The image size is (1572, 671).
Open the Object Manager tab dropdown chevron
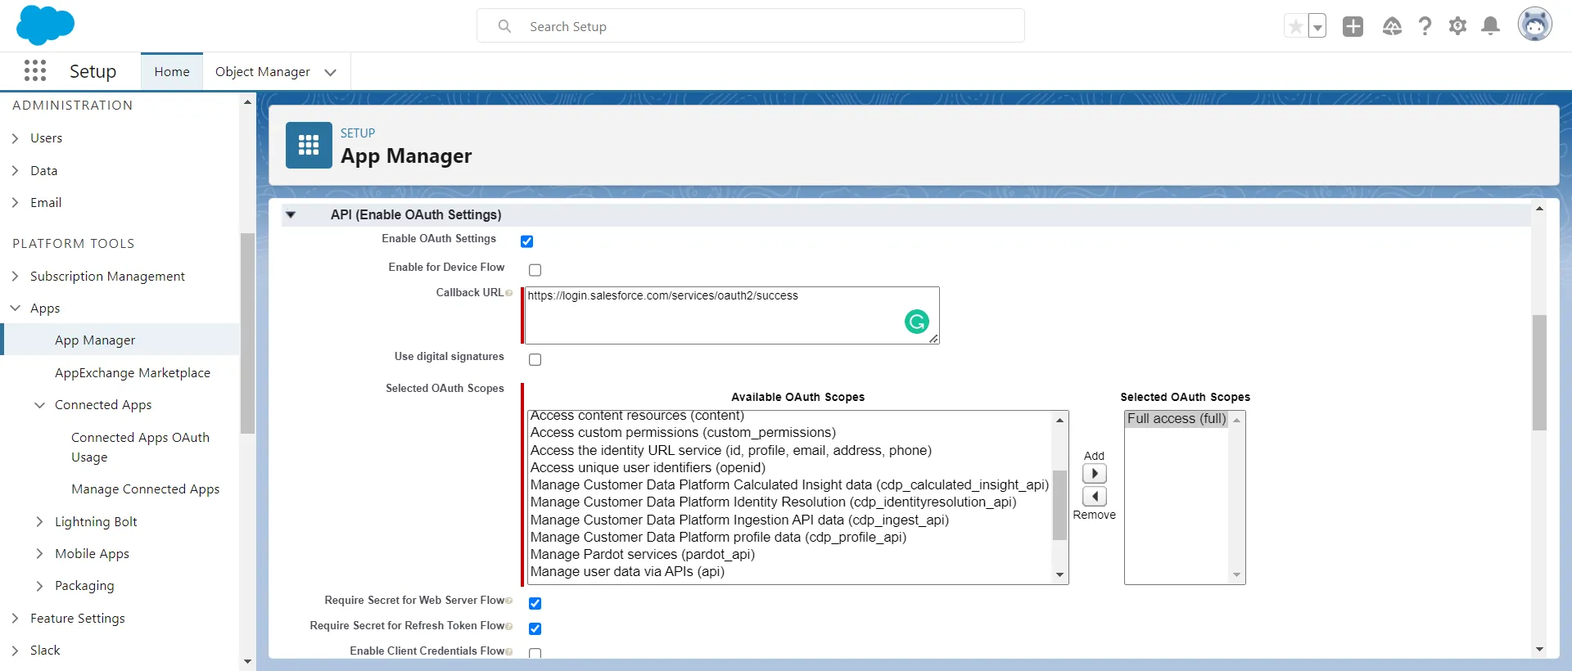(331, 72)
